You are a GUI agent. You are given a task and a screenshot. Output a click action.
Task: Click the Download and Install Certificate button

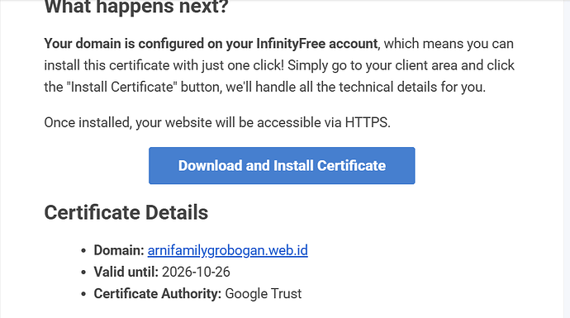point(282,166)
